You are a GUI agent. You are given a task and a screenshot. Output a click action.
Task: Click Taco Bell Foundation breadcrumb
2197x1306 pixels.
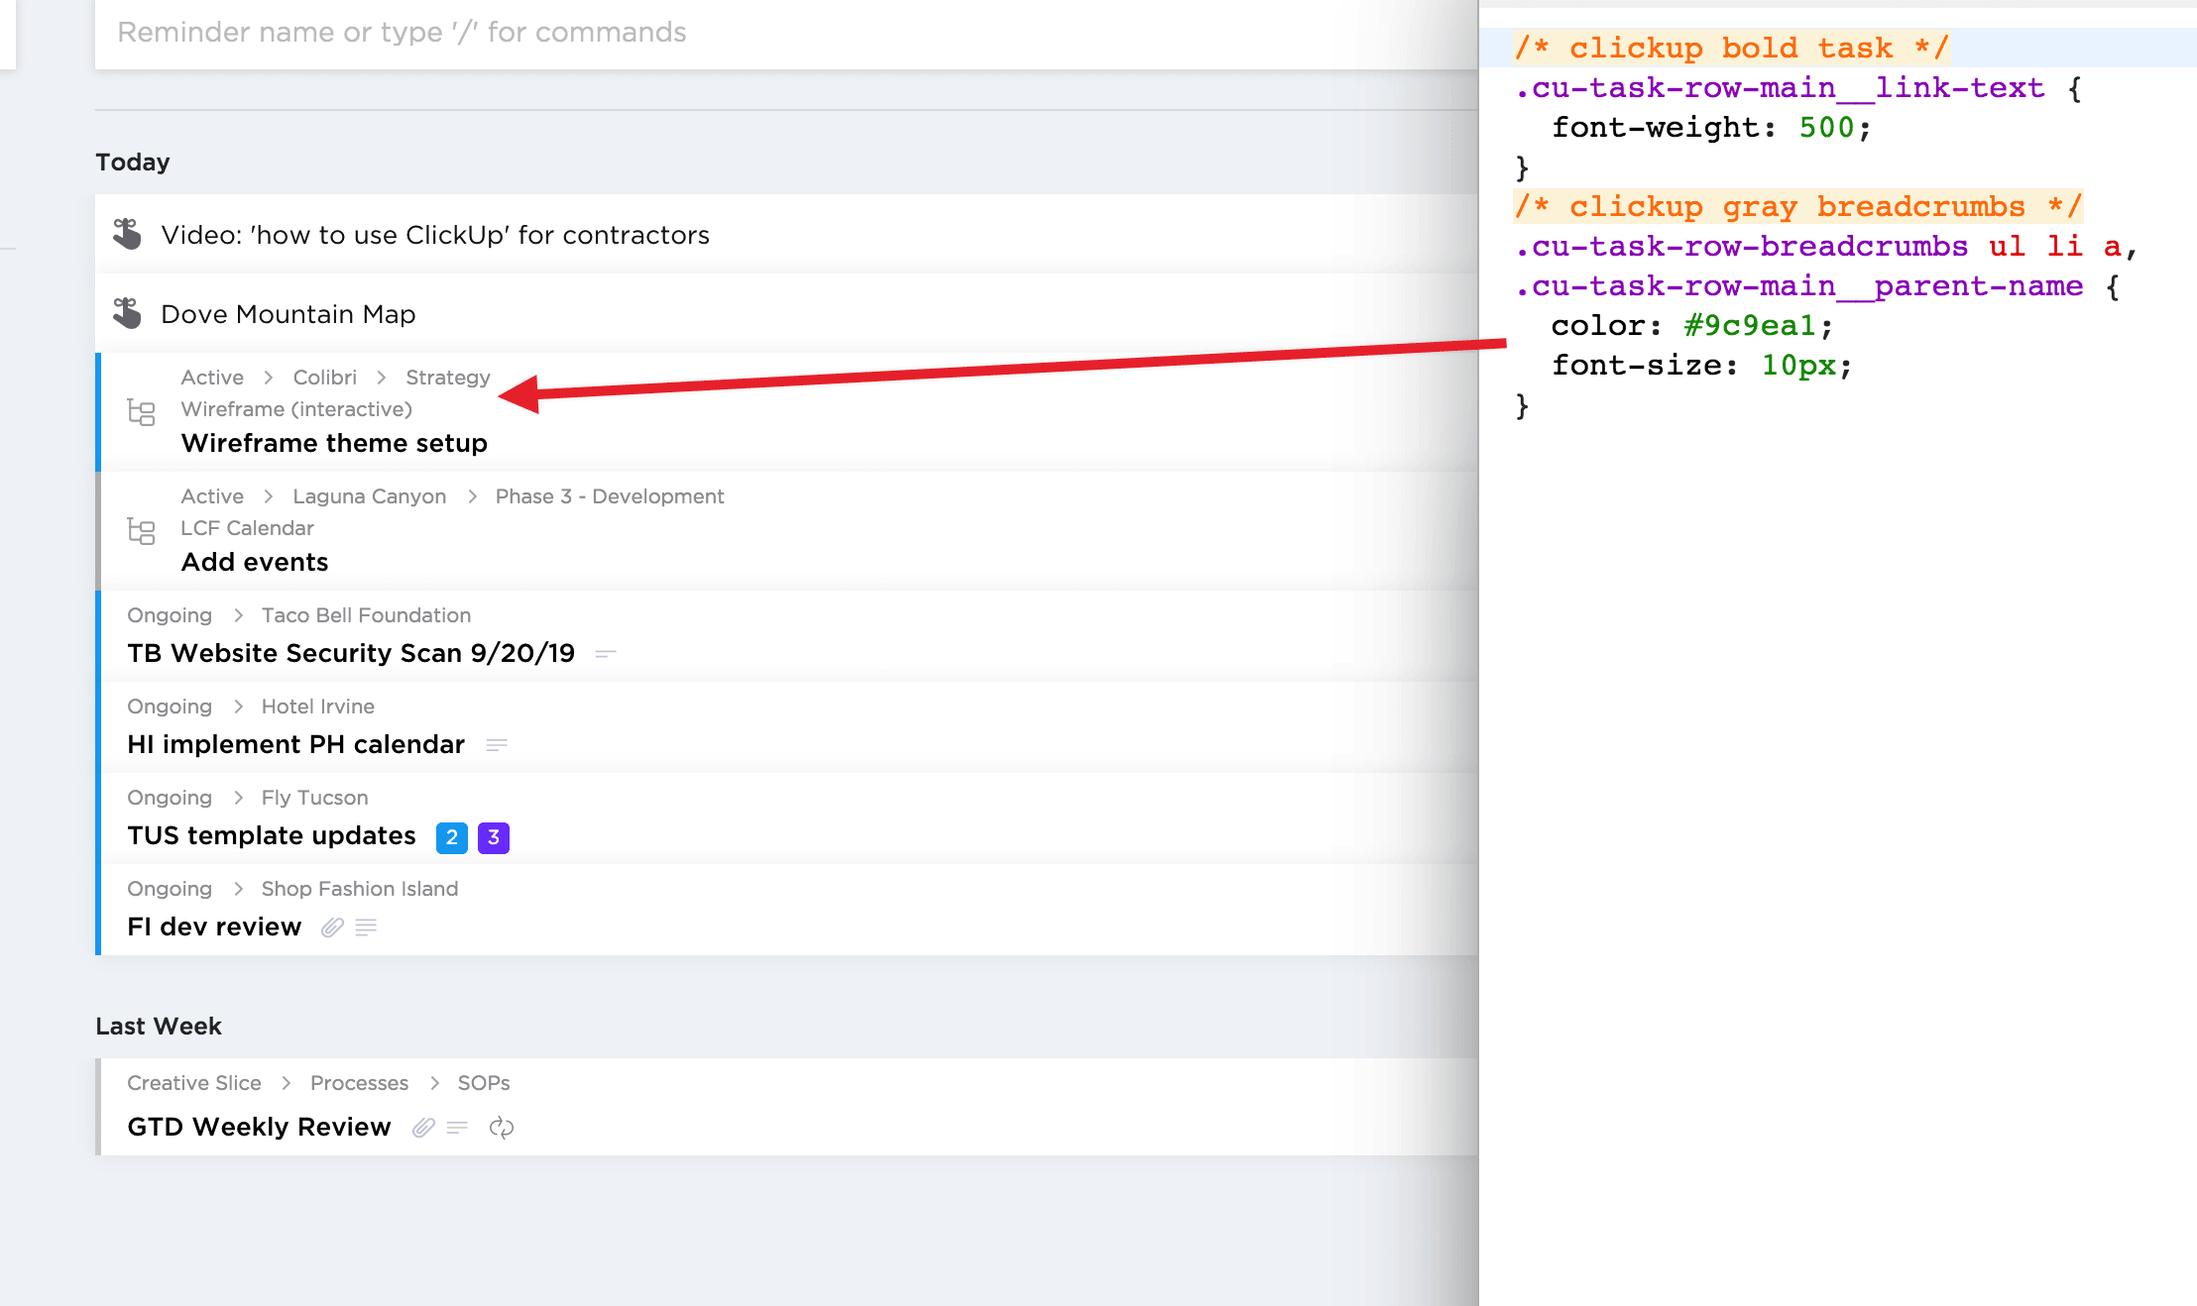(366, 615)
